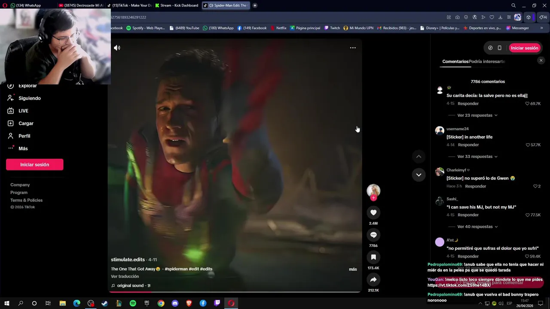Seek video using bottom progress bar
Screen dimensions: 550x309
(234, 292)
